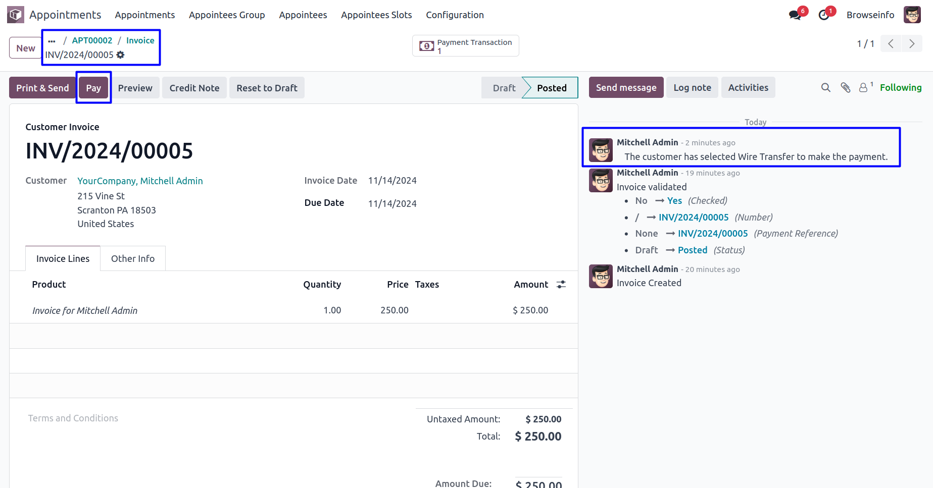933x488 pixels.
Task: Go to the next record arrow
Action: (x=912, y=44)
